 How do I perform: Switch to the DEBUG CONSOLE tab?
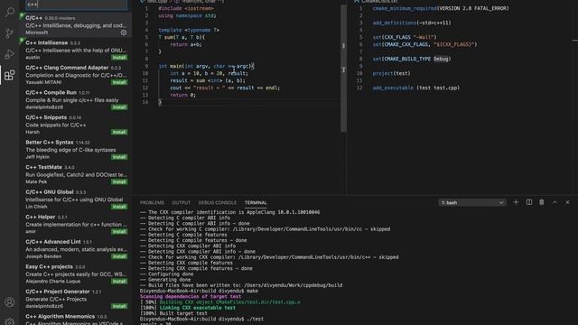[x=217, y=202]
